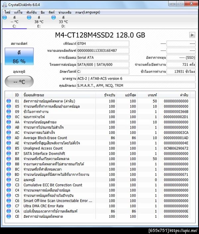Click status orb of attribute C5 row

click(9, 195)
